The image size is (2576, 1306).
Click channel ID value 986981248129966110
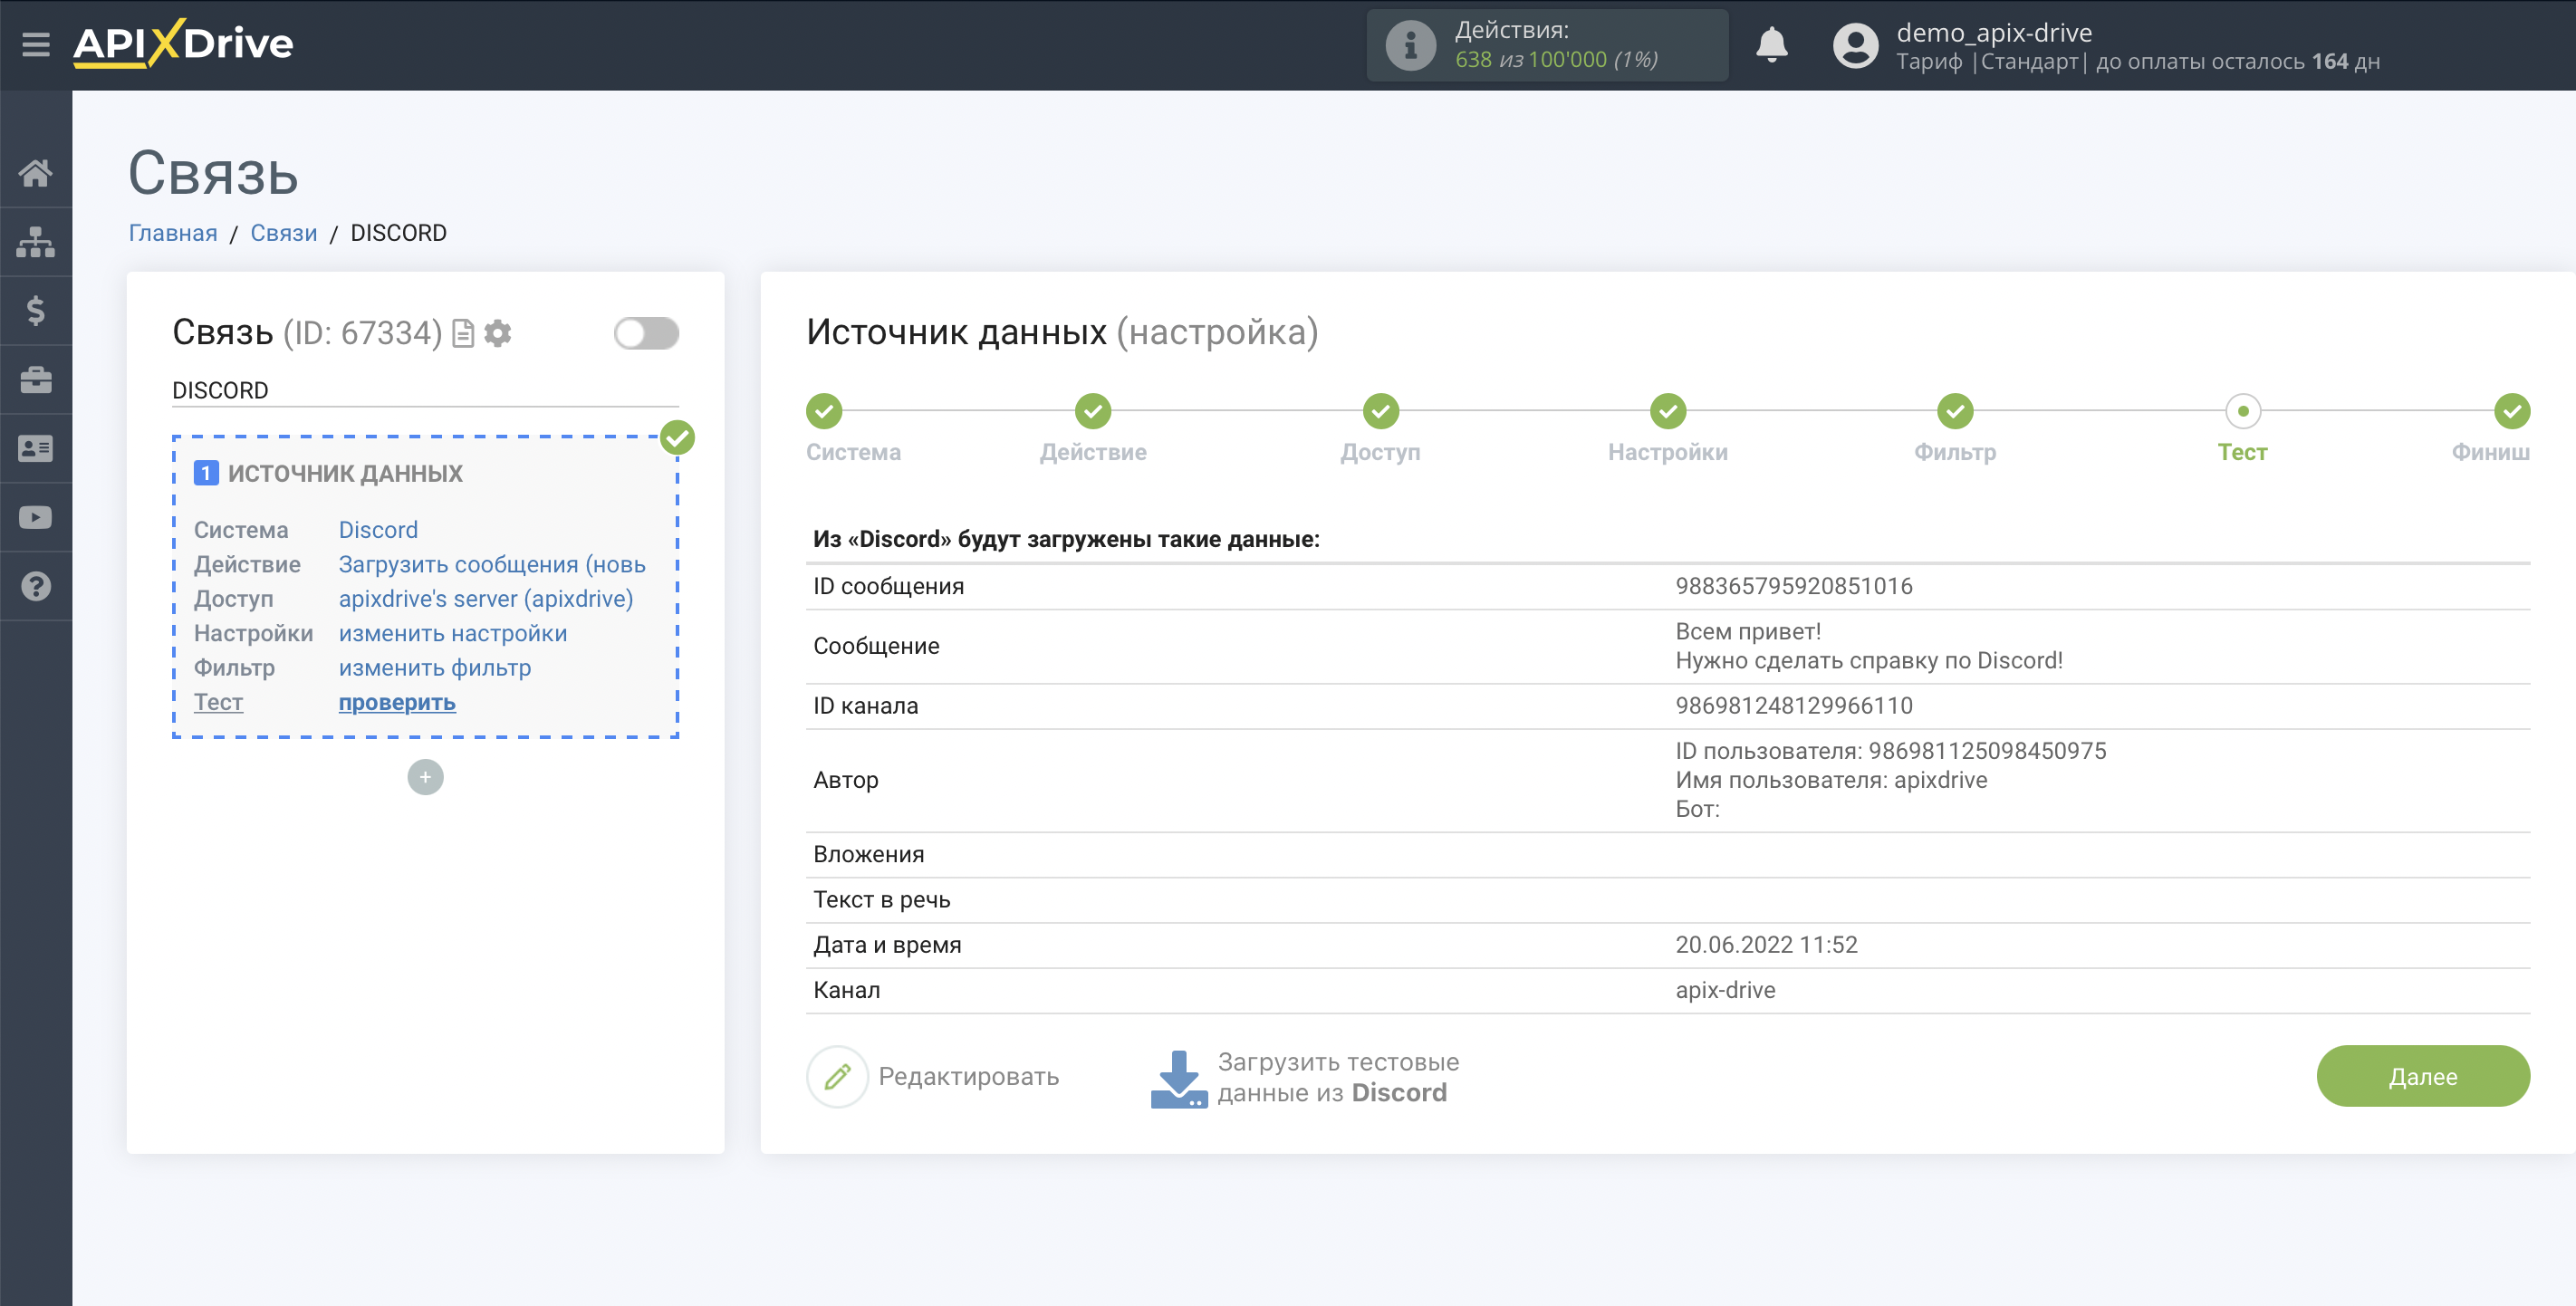(1794, 706)
